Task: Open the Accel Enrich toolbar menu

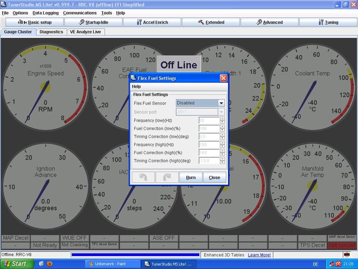Action: click(152, 22)
